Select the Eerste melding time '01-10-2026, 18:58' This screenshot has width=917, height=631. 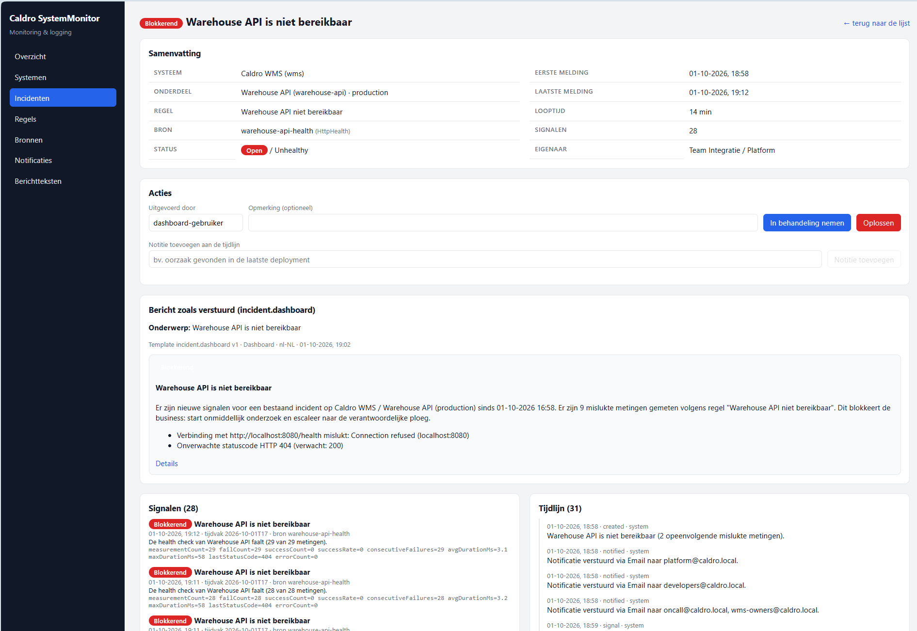pos(719,74)
